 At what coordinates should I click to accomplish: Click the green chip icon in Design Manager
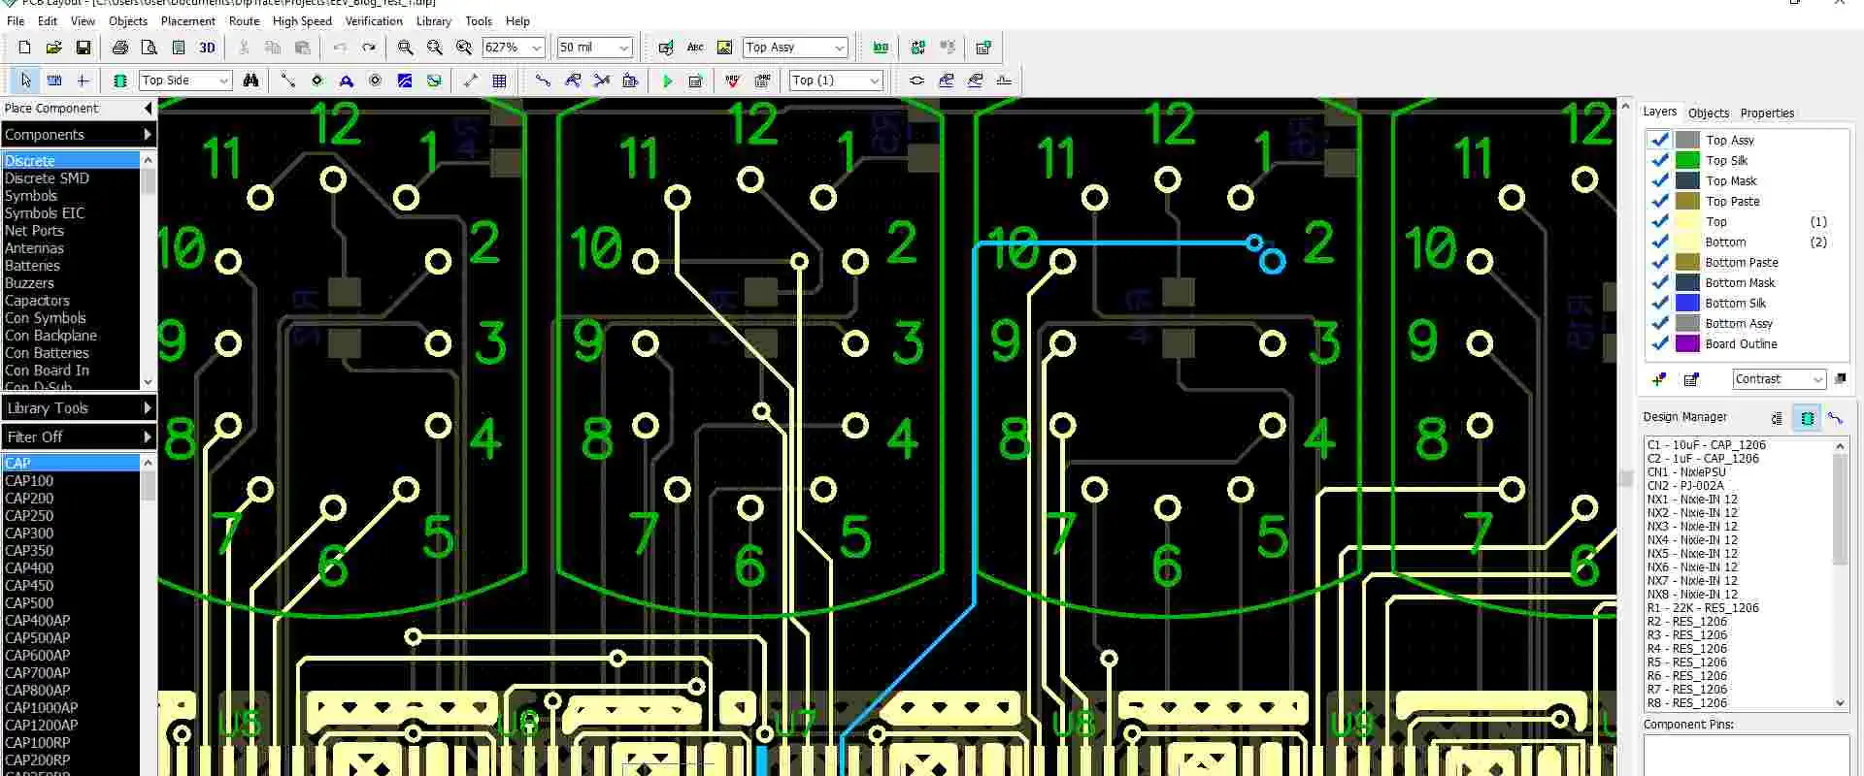pos(1807,418)
